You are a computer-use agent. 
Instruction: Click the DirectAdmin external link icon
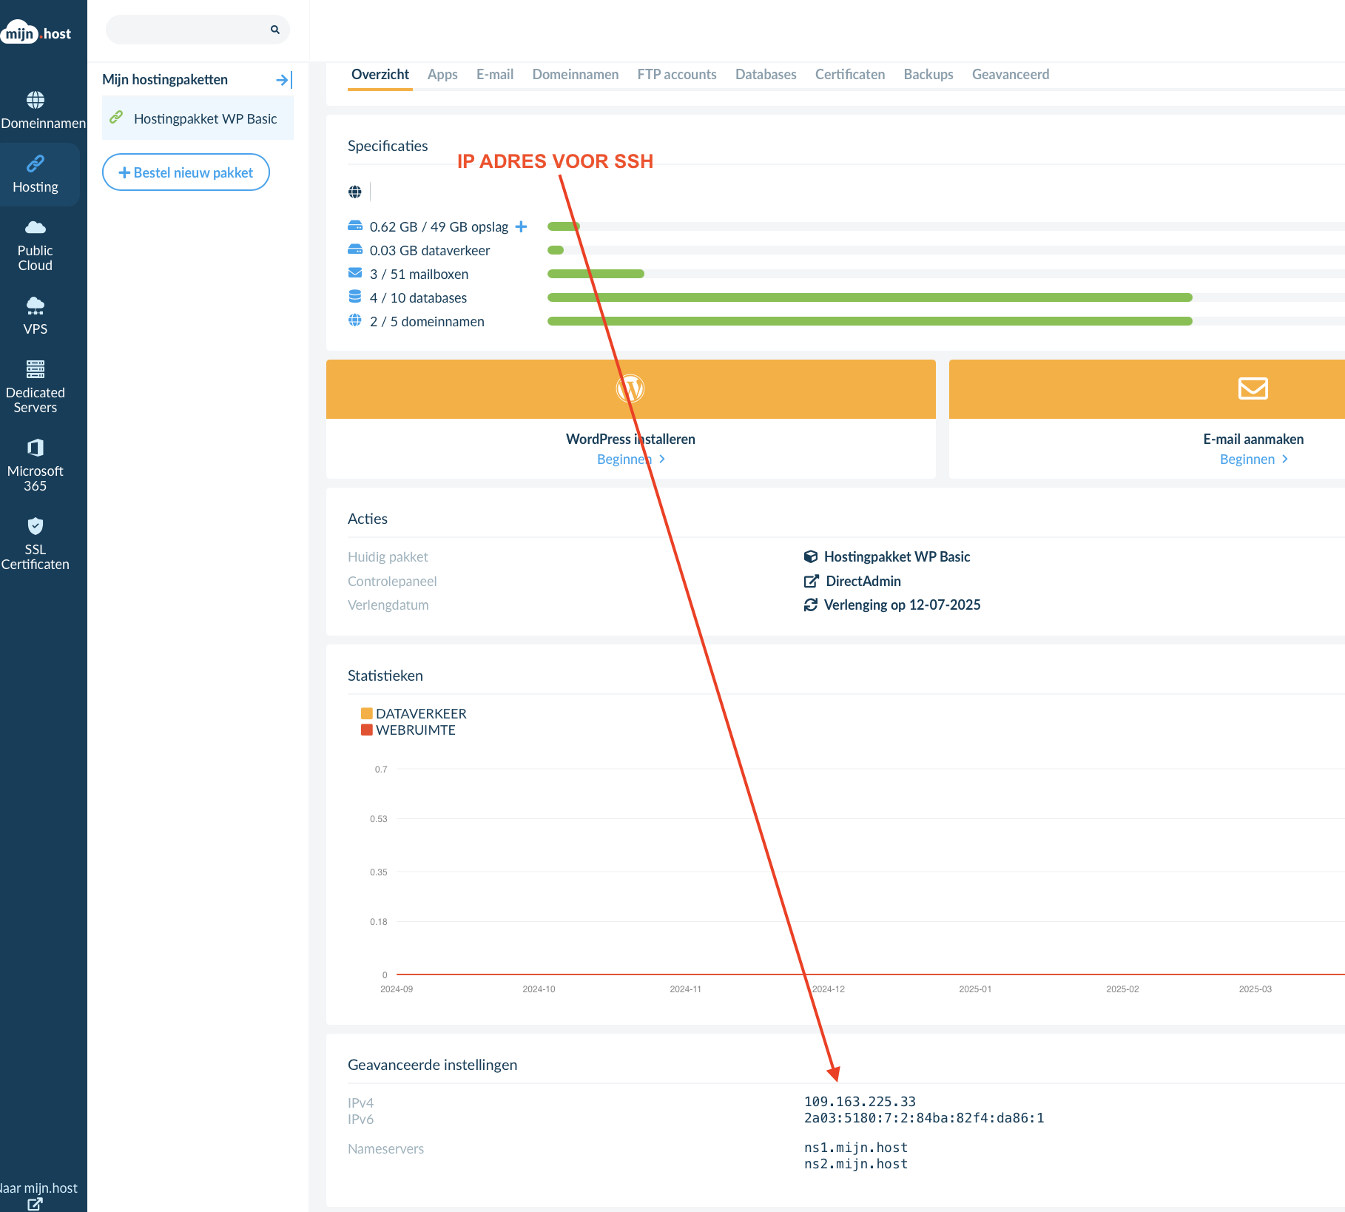pyautogui.click(x=812, y=581)
